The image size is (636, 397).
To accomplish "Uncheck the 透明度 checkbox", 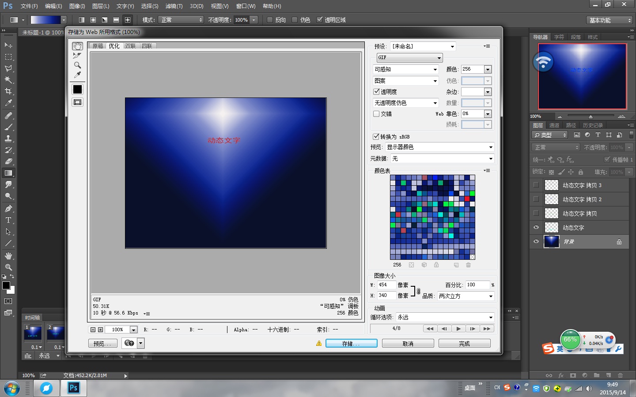I will click(x=377, y=92).
